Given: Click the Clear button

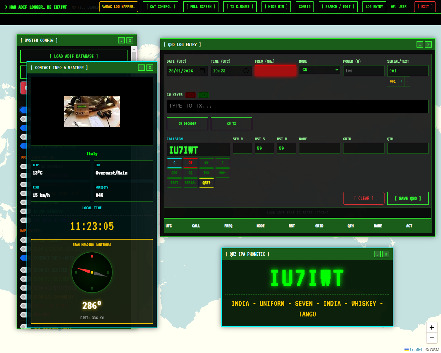Looking at the screenshot, I should point(363,198).
